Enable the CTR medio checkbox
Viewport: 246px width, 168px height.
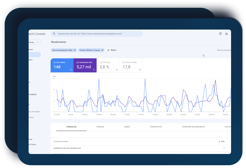pos(100,62)
